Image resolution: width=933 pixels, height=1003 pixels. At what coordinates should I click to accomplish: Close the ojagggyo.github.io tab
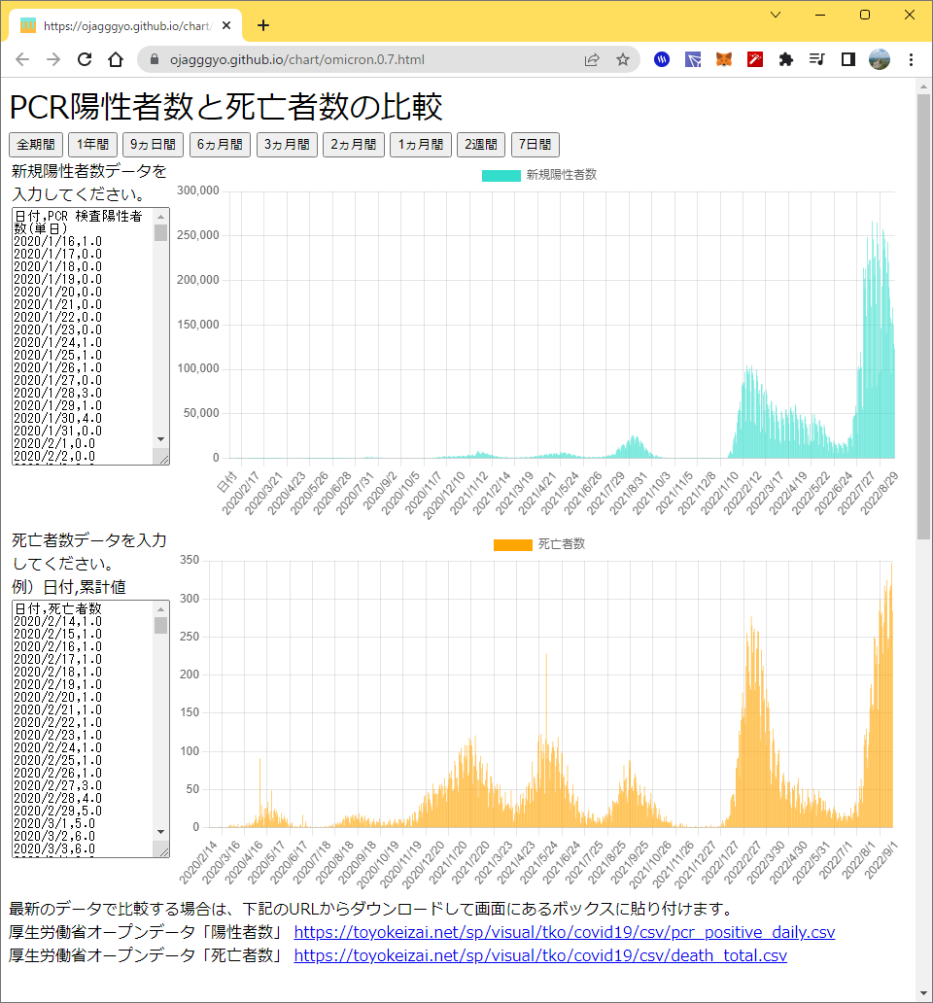click(226, 25)
